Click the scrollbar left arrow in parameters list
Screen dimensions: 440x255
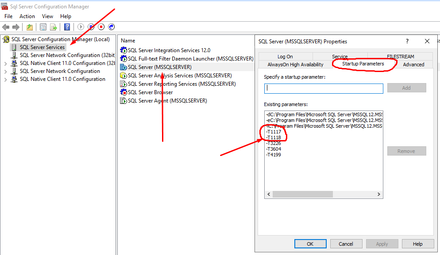(269, 194)
